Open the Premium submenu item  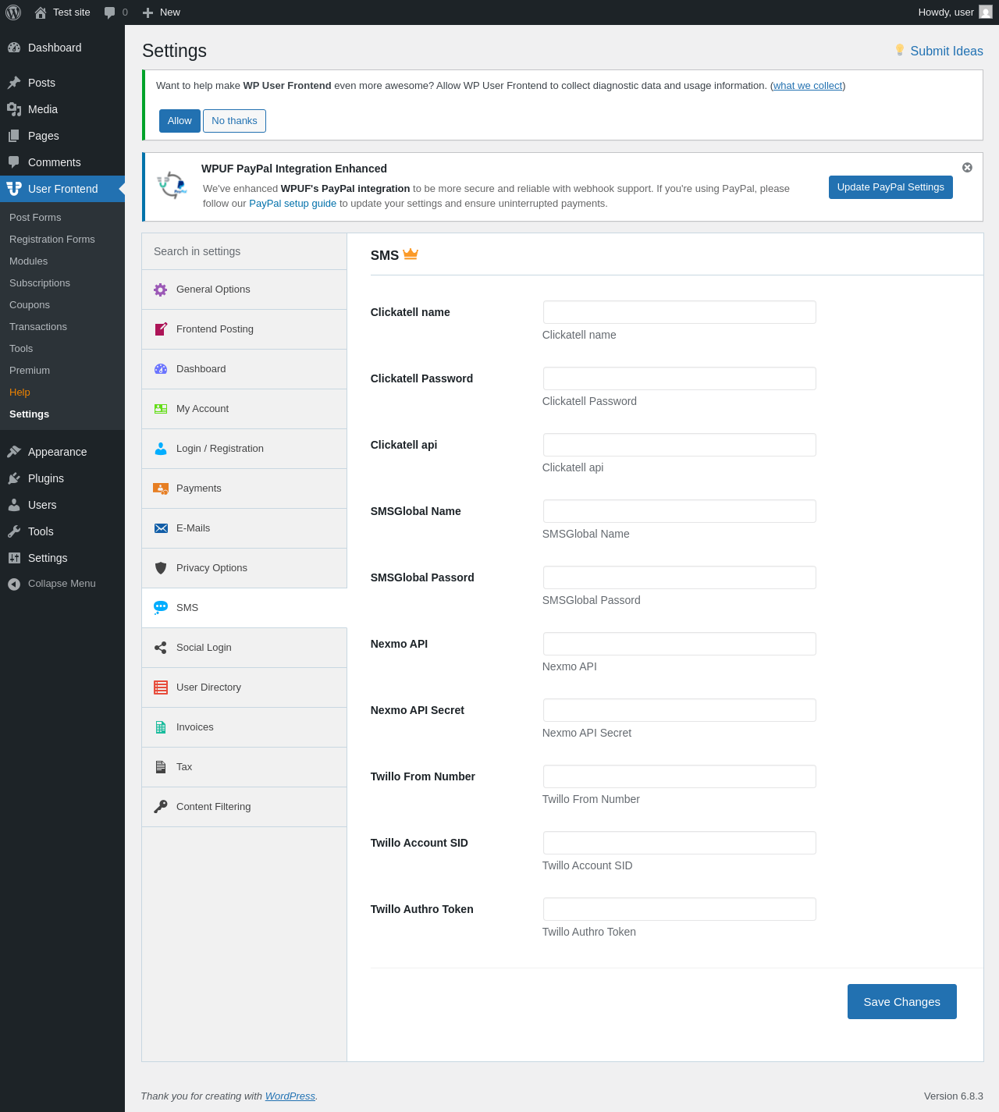click(x=30, y=371)
